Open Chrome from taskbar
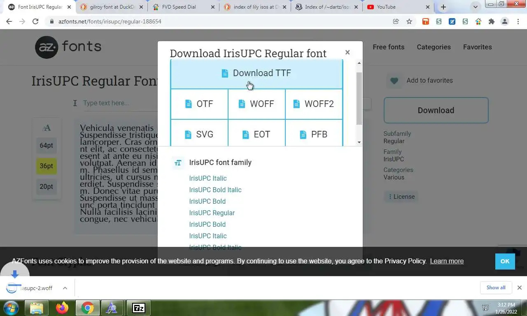 pos(87,308)
